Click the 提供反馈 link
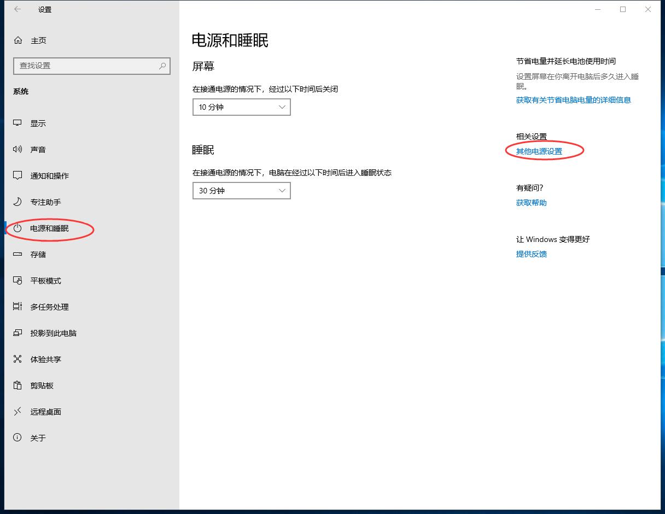665x514 pixels. click(x=532, y=254)
